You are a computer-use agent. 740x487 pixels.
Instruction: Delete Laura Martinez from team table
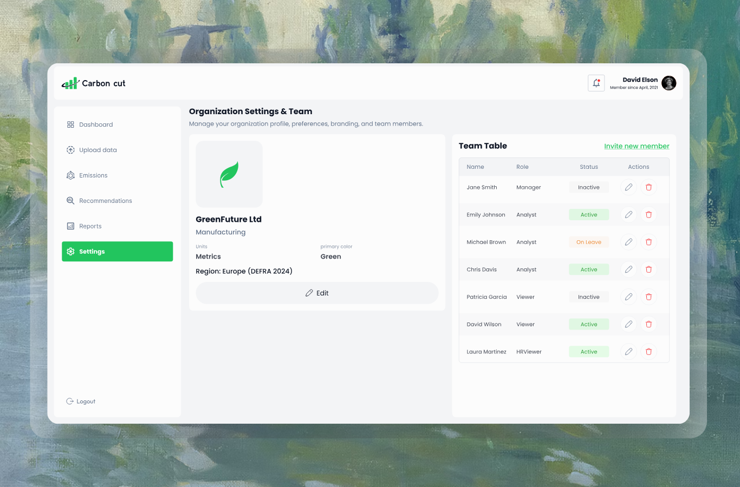[x=648, y=352]
